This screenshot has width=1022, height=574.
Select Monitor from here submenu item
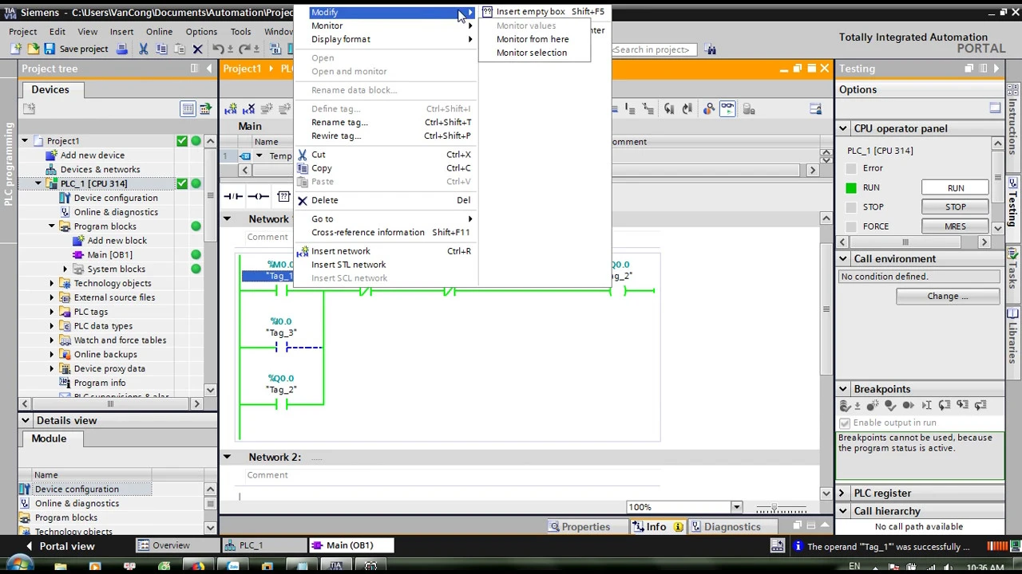533,39
